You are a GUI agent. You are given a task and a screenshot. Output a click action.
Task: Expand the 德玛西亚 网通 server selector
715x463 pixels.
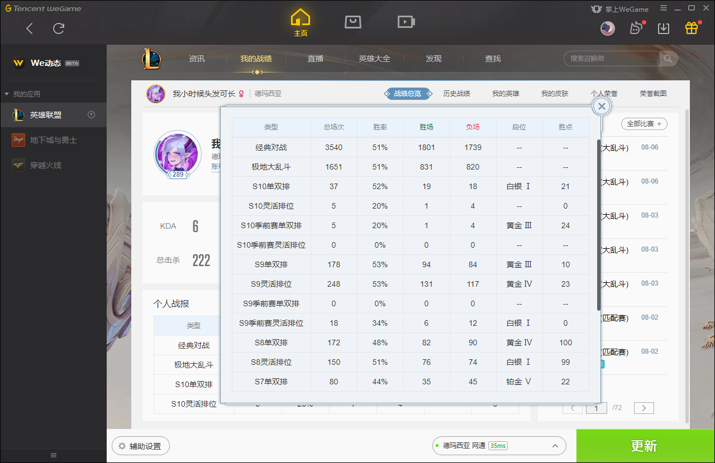tap(499, 446)
